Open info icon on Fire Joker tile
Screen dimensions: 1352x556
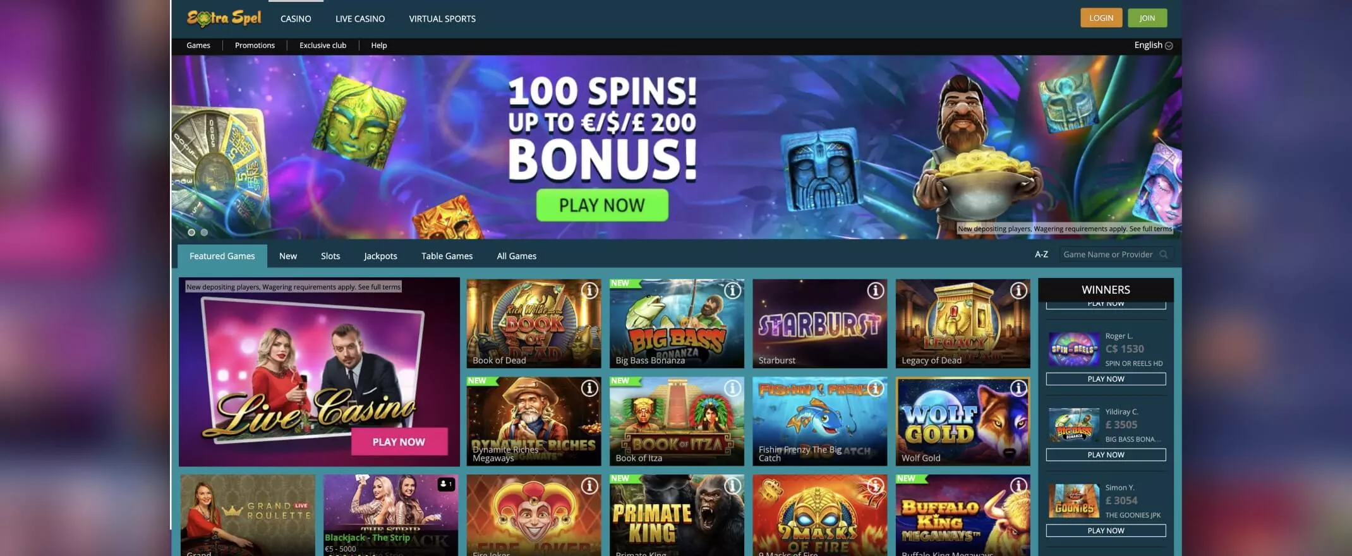click(589, 485)
